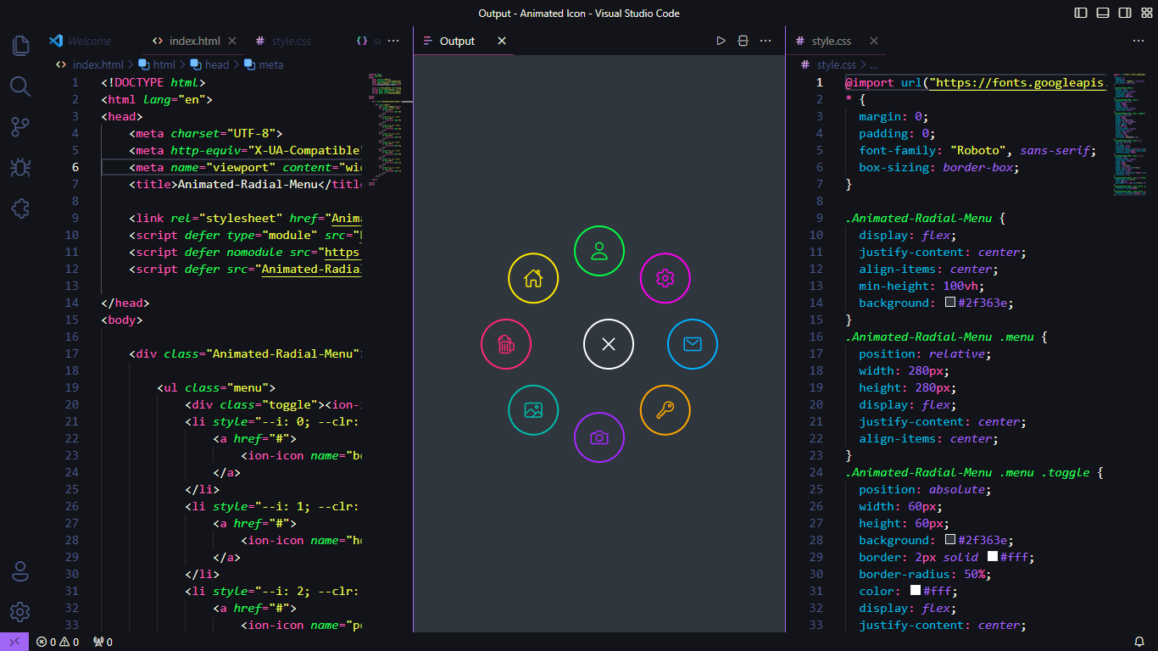Click the #2f363e color swatch on line 28
1158x651 pixels.
point(950,540)
